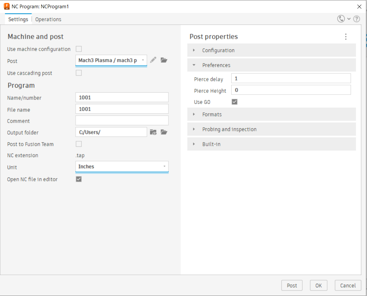Screen dimensions: 367x296
Task: Click the output folder preview icon
Action: click(x=153, y=132)
